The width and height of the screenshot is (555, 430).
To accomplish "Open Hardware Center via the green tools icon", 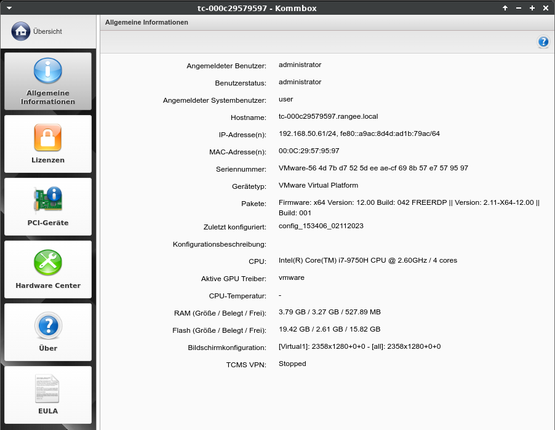I will tap(47, 263).
